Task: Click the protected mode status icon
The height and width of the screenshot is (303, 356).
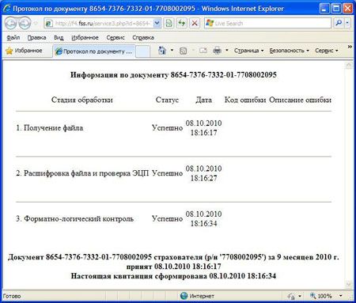Action: pos(291,296)
